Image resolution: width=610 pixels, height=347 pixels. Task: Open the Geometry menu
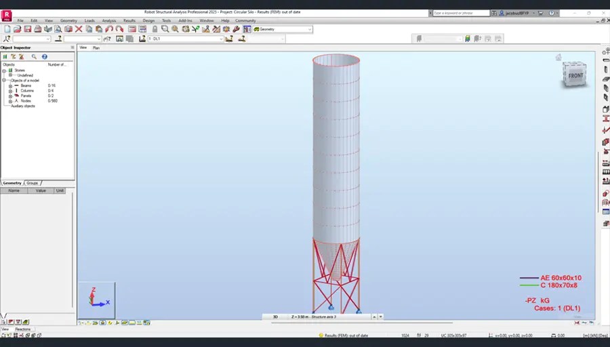[68, 20]
